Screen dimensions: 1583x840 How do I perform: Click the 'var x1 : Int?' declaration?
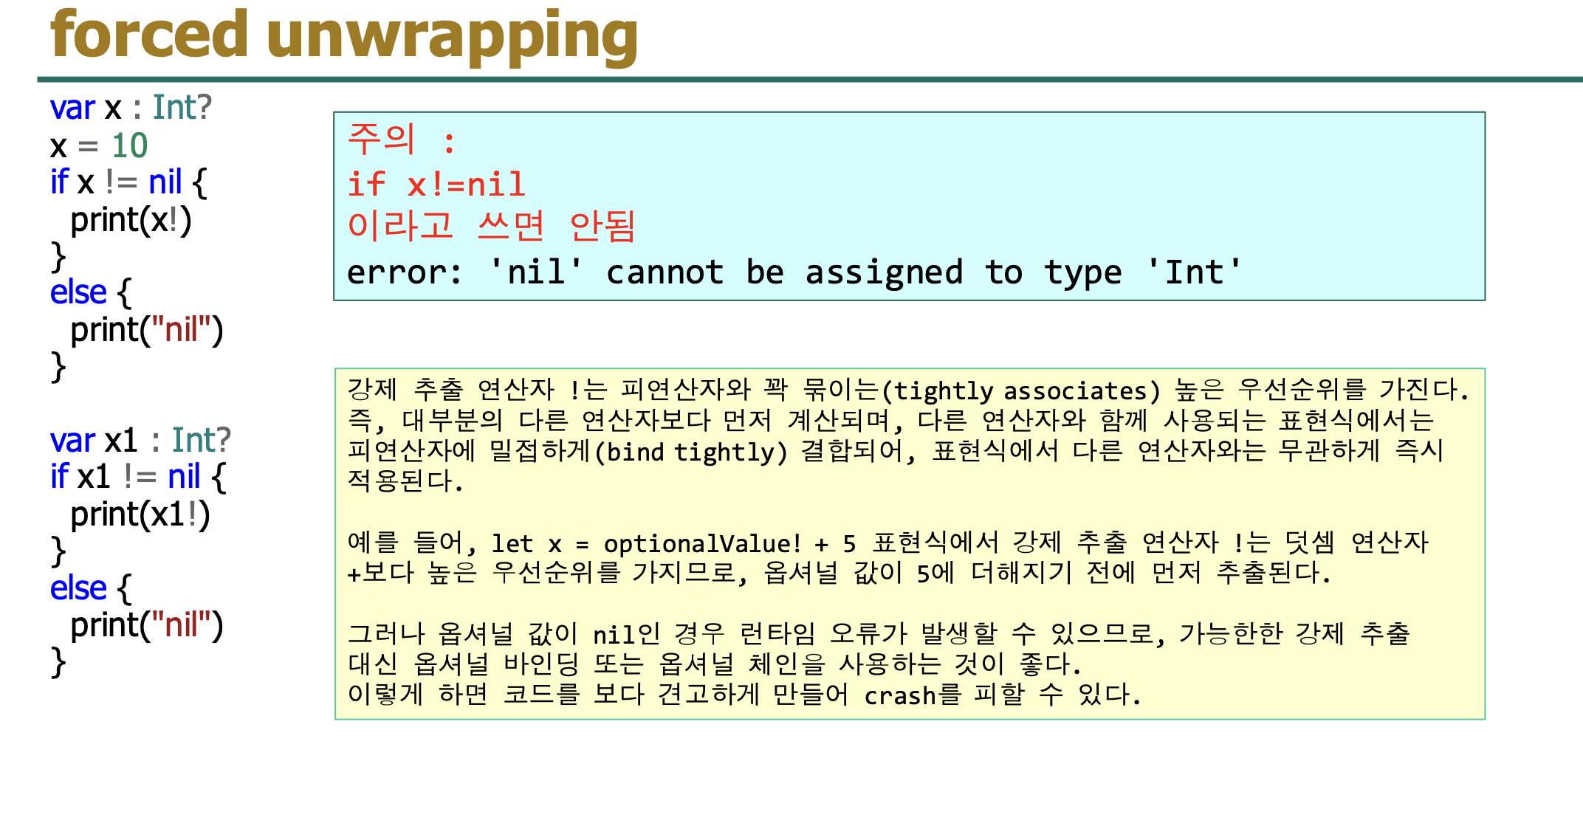pyautogui.click(x=140, y=441)
